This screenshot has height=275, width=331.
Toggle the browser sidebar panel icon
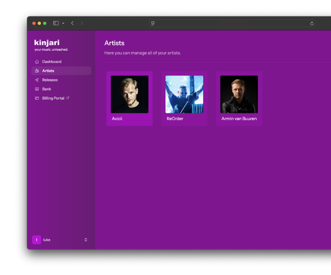pos(56,23)
